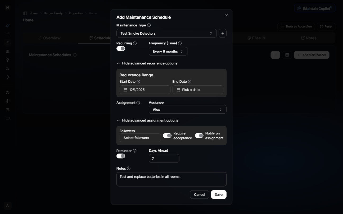Open the calendar icon in the sidebar
This screenshot has height=214, width=343.
click(x=7, y=34)
